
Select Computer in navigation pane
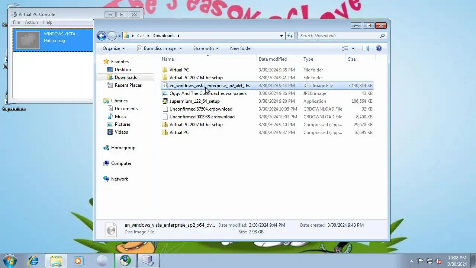tap(121, 163)
